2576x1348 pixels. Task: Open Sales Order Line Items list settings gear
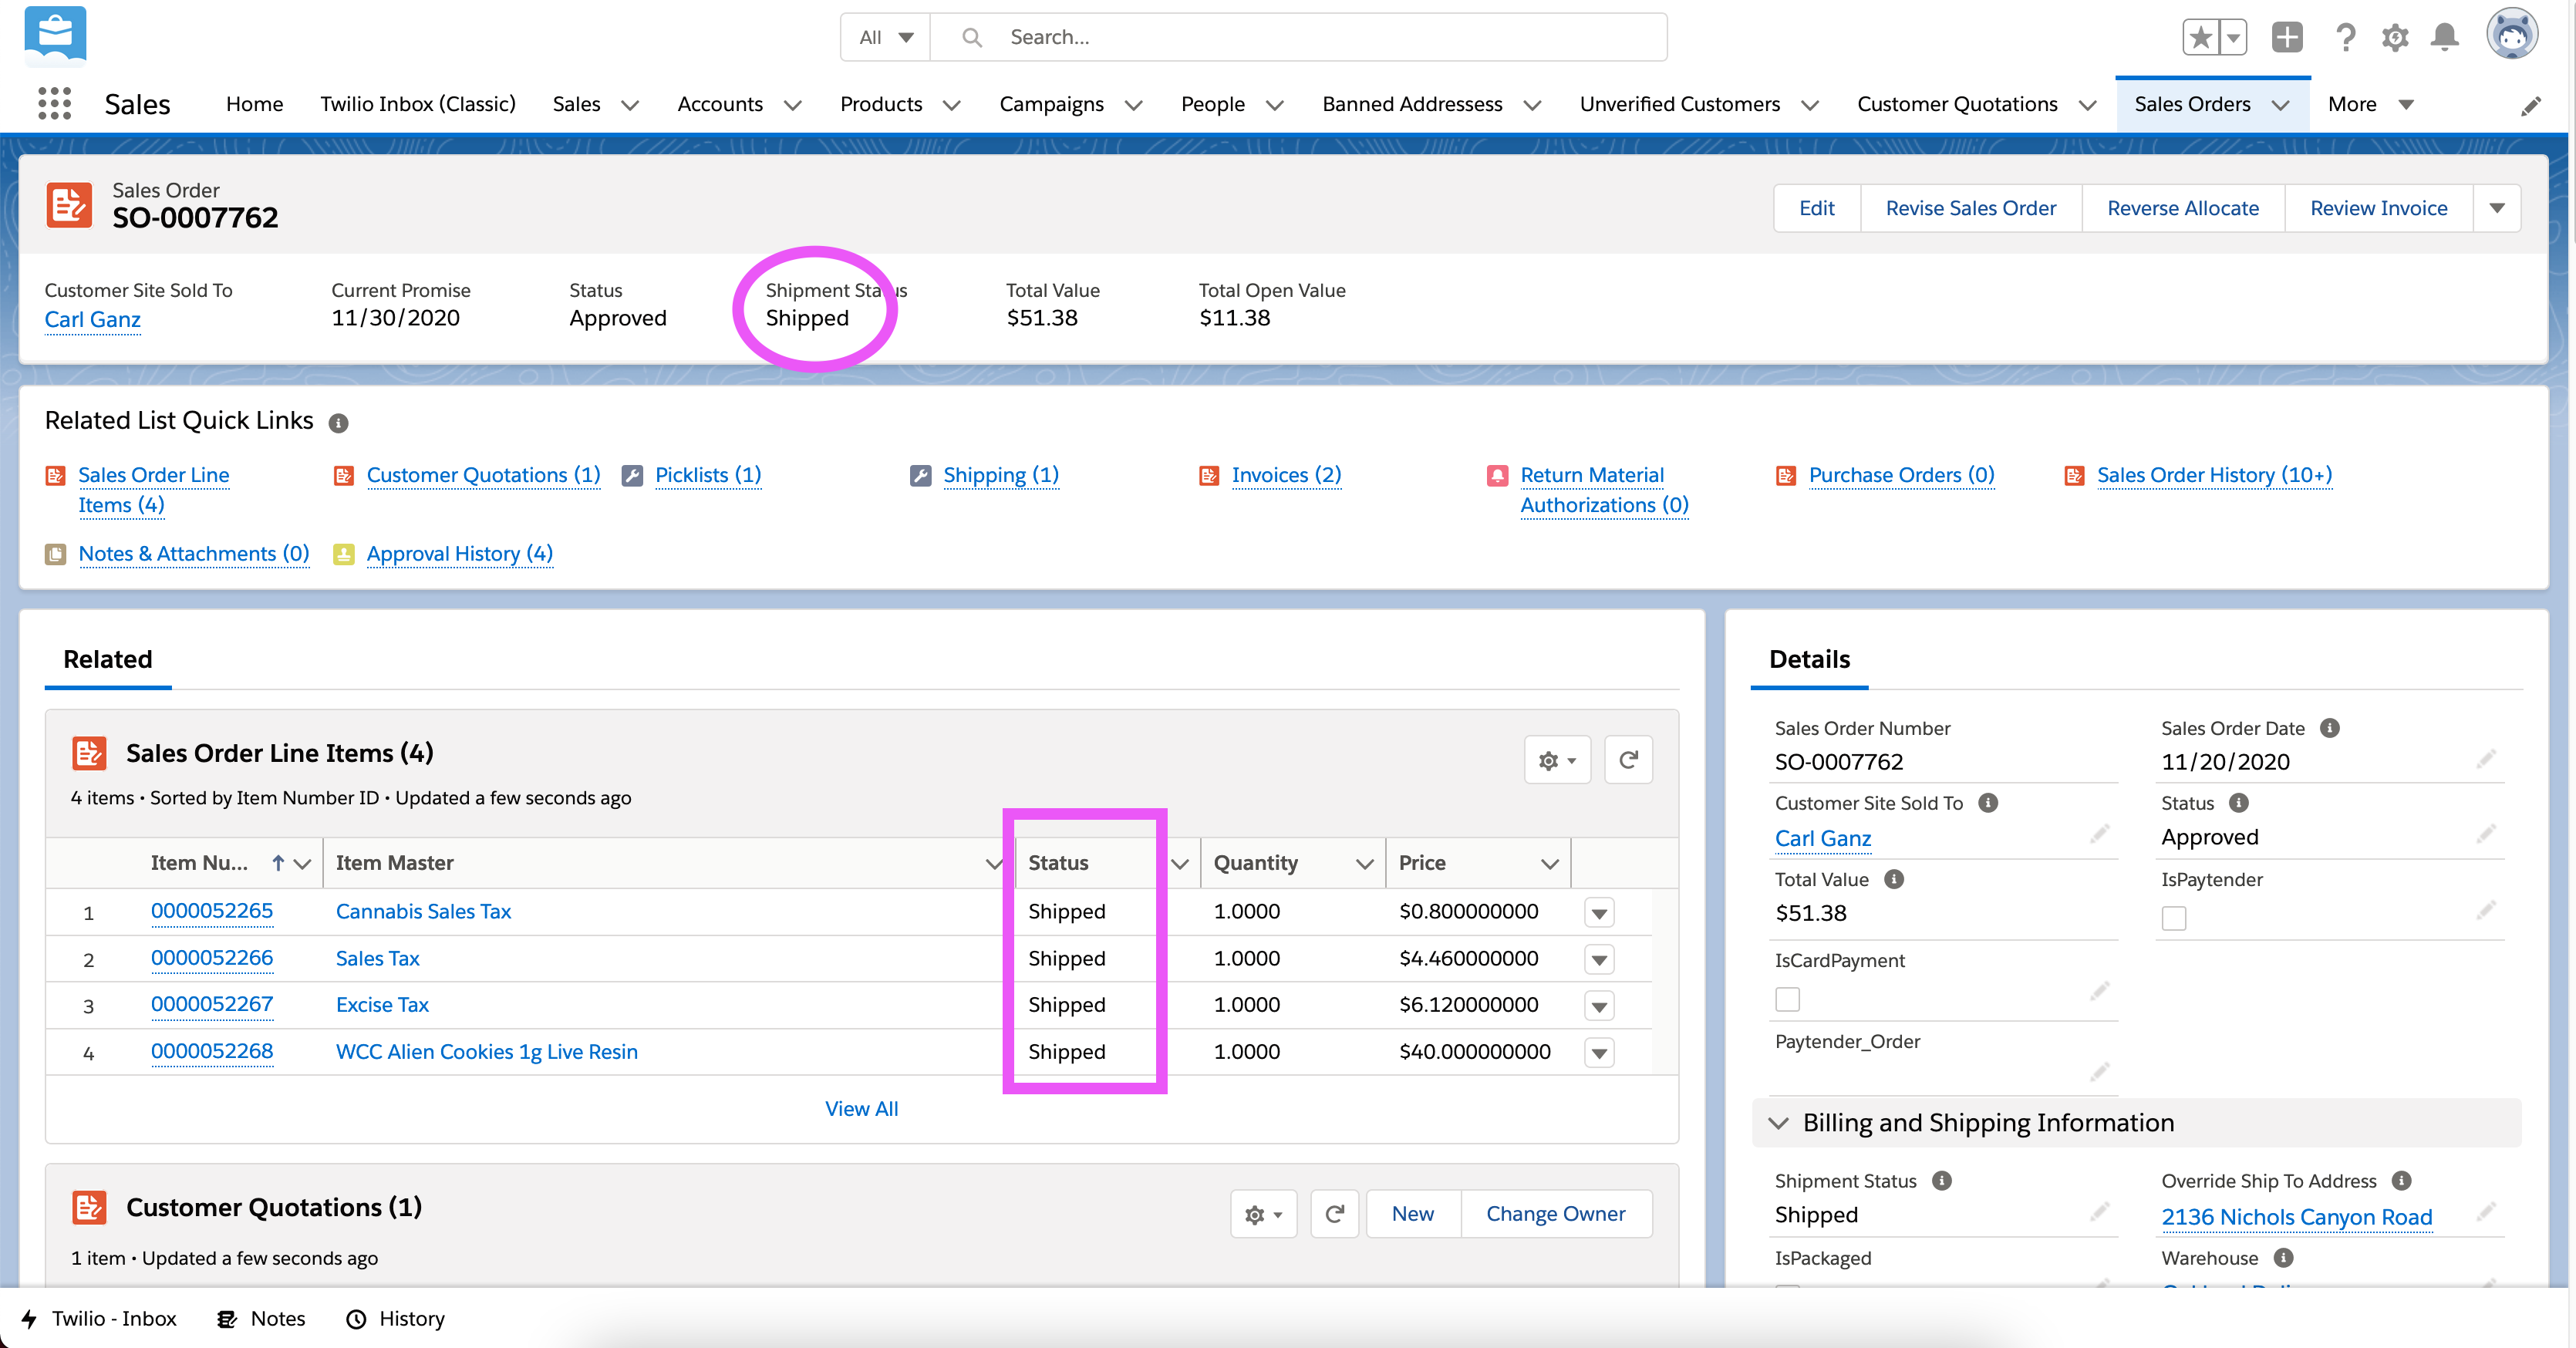pos(1557,760)
